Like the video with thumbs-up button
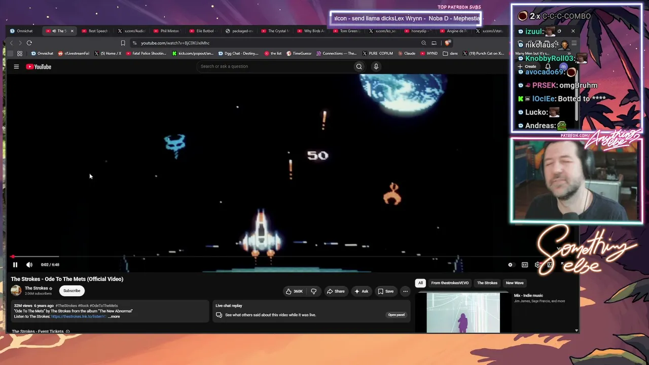 (x=294, y=291)
